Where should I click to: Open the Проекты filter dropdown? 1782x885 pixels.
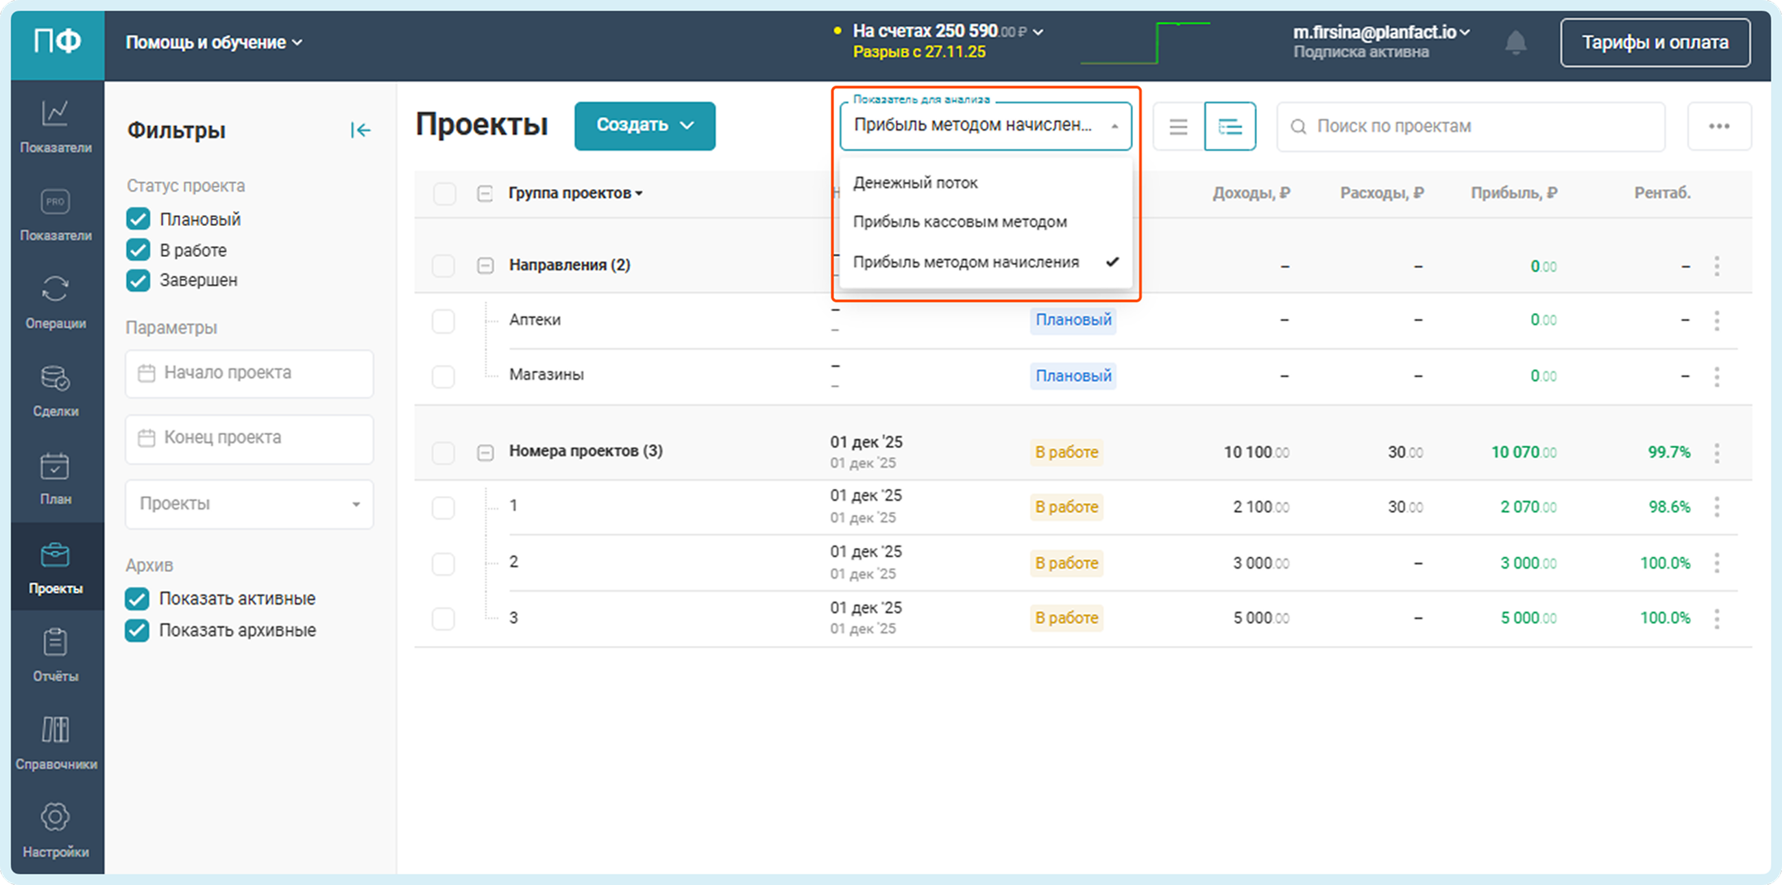point(249,504)
